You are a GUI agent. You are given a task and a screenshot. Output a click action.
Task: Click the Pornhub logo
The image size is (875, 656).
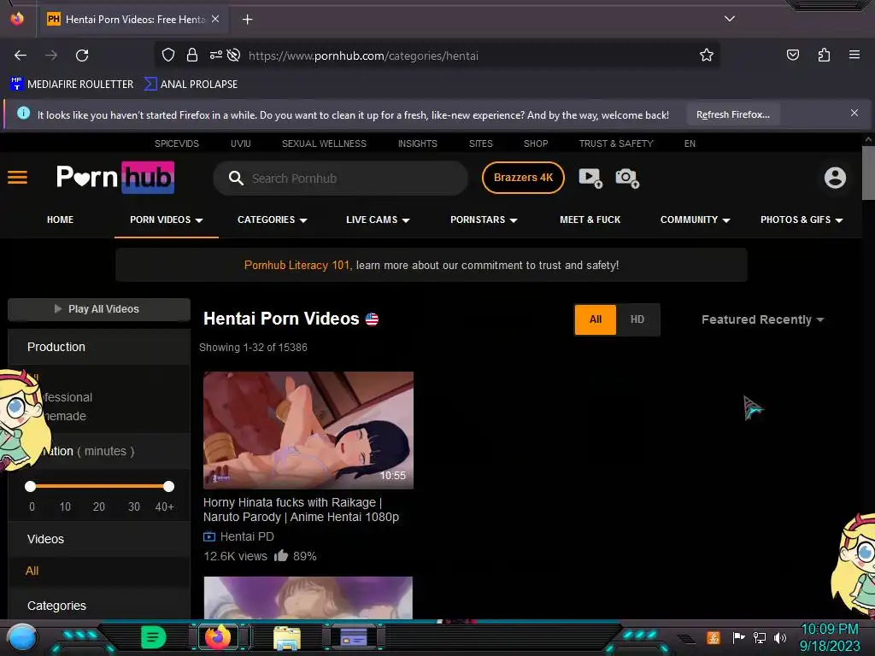pos(115,178)
